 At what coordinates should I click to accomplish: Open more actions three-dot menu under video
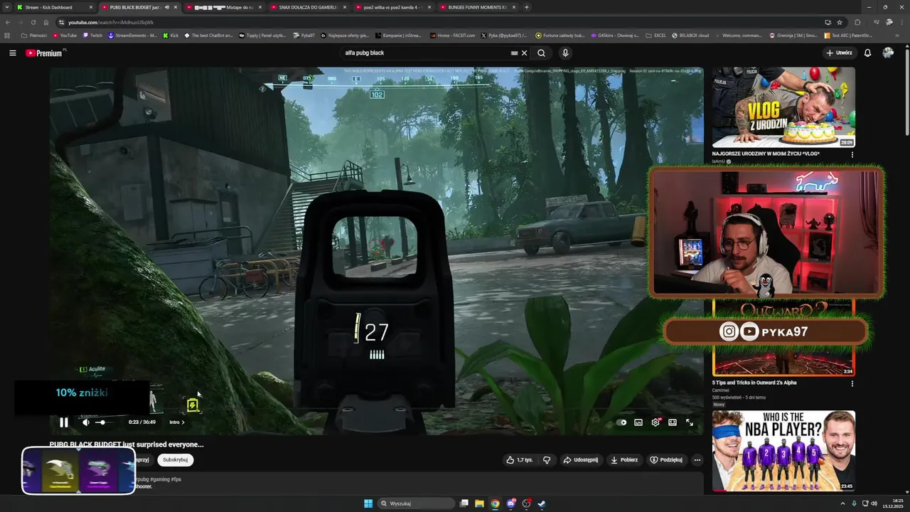[697, 460]
